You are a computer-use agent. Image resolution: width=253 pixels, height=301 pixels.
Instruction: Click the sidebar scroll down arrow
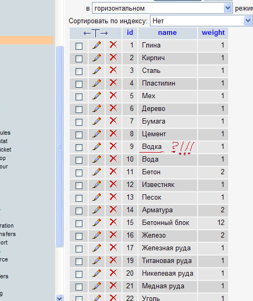tap(60, 298)
